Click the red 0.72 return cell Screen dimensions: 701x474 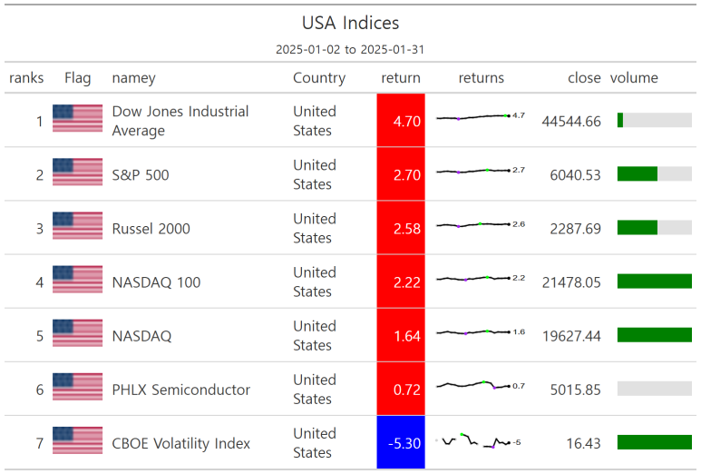[x=401, y=389]
